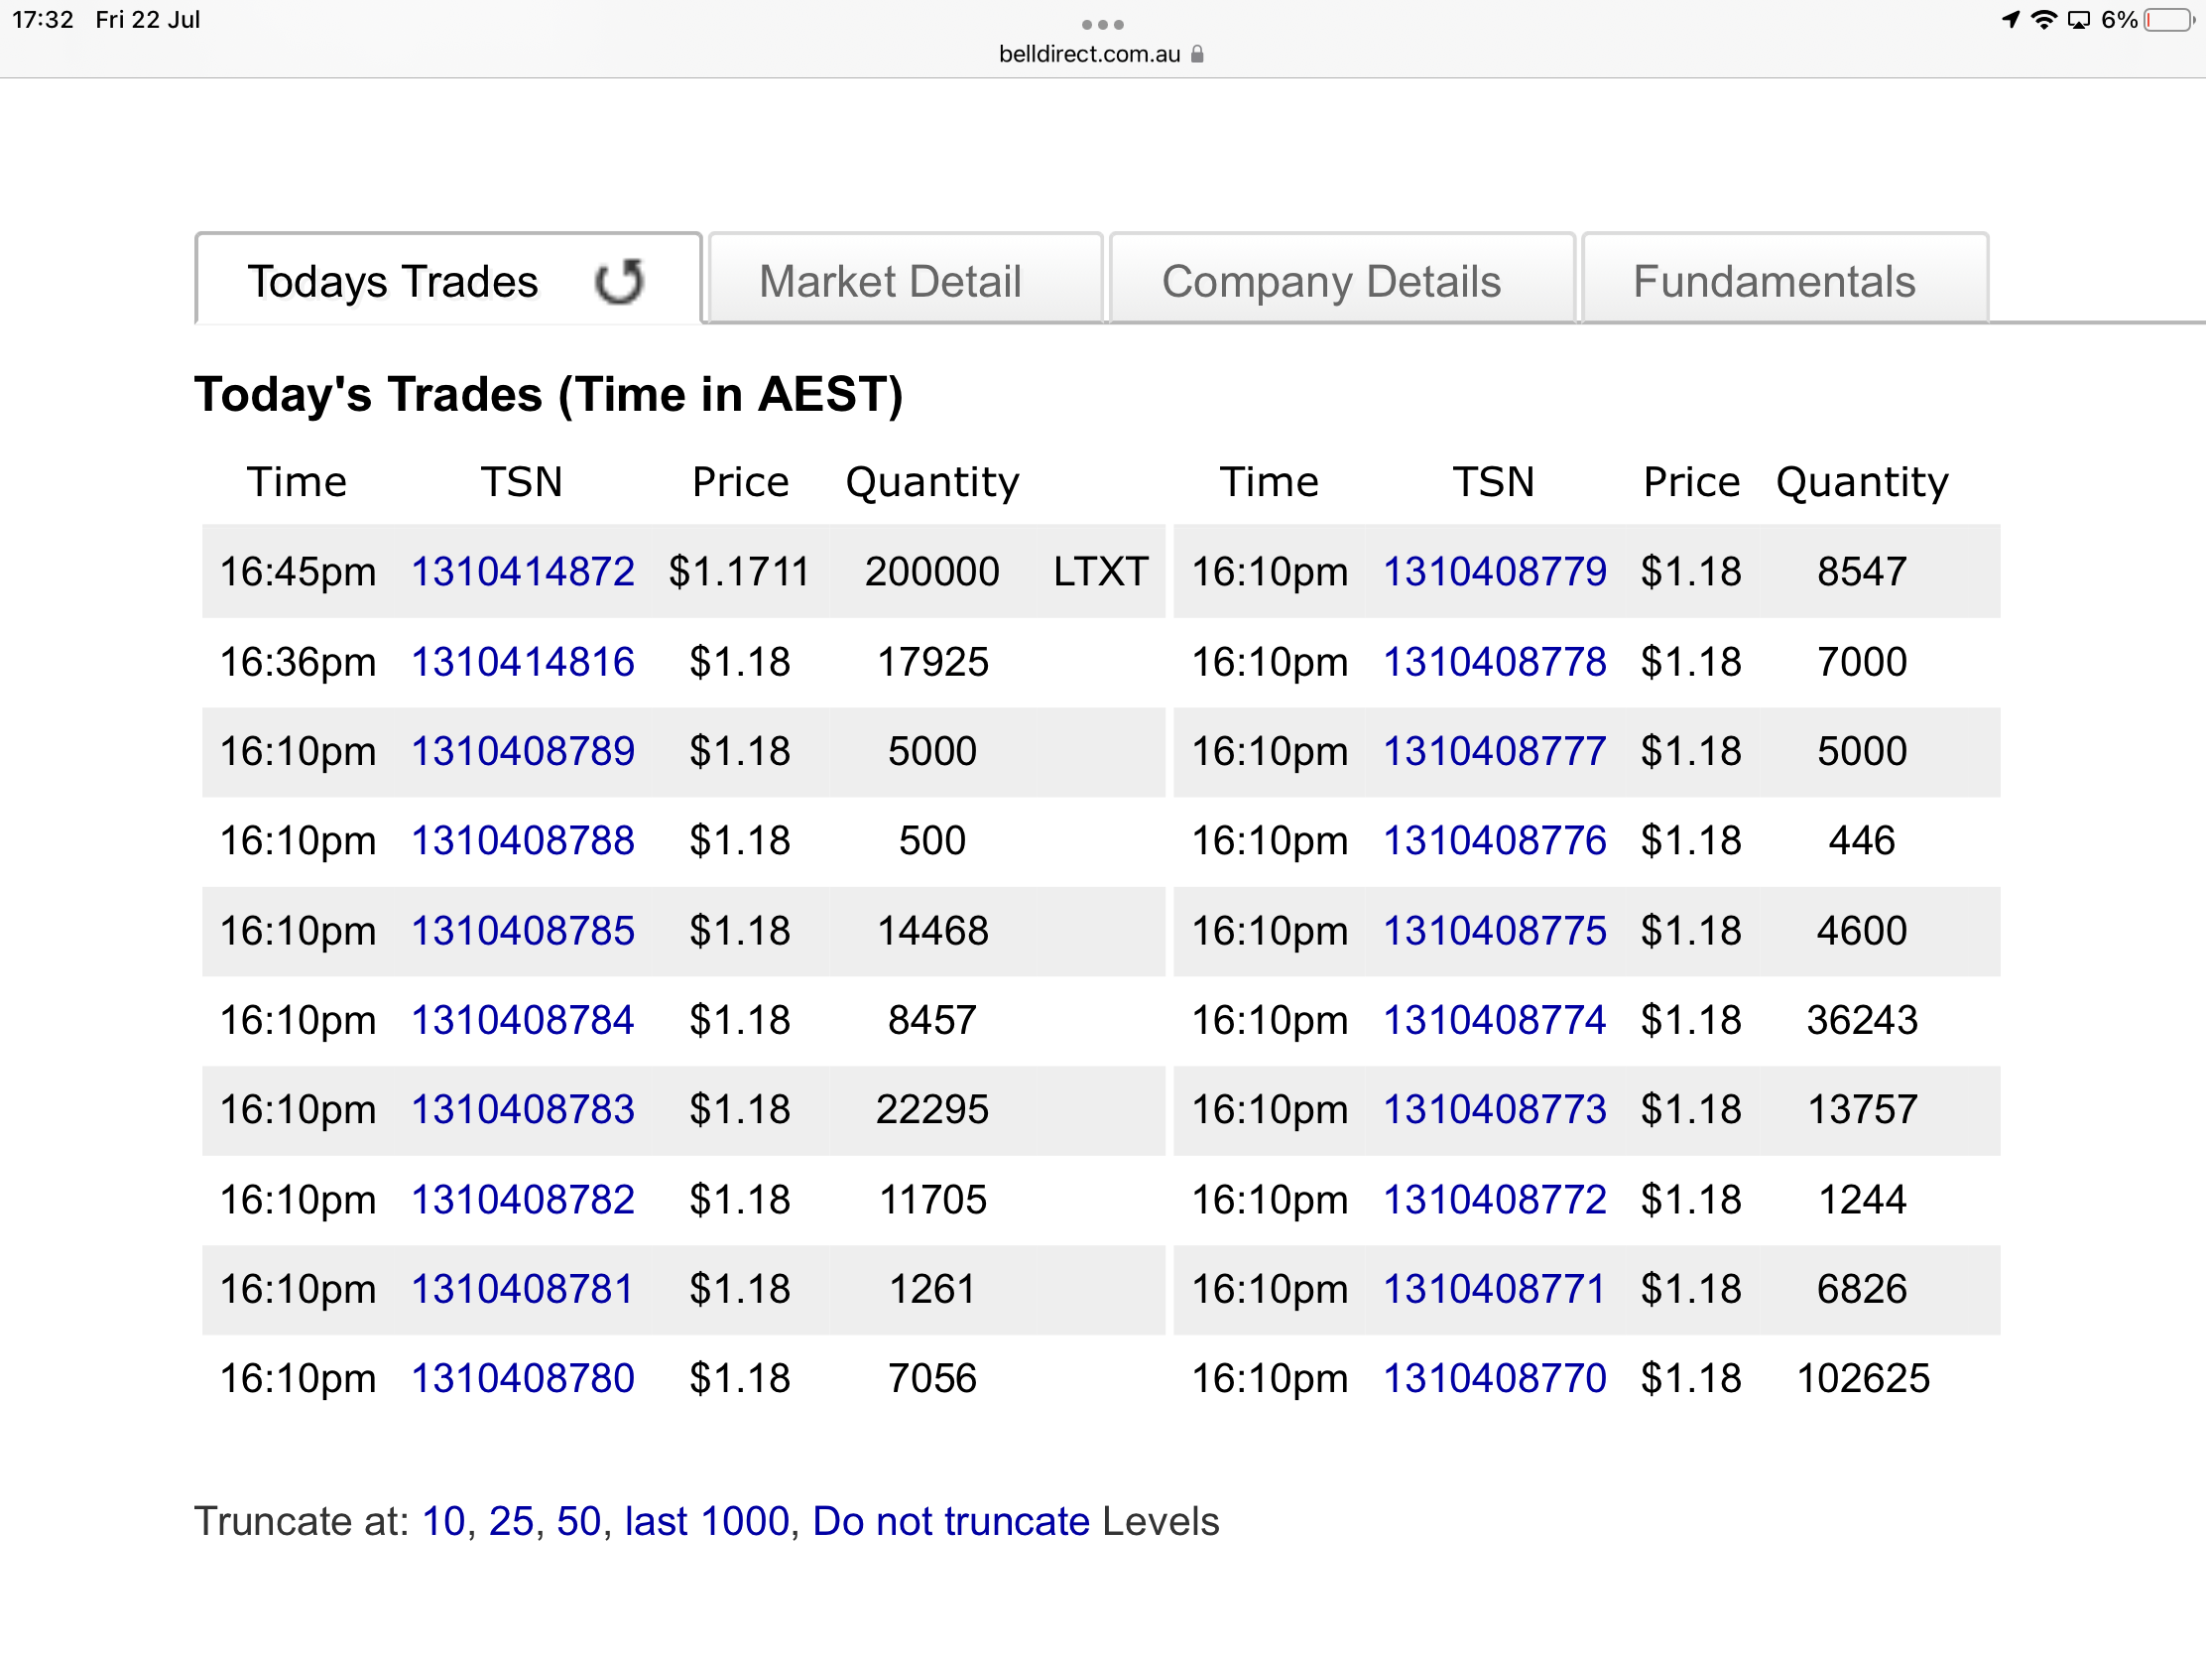This screenshot has height=1655, width=2206.
Task: Tap the battery icon in status bar
Action: pyautogui.click(x=2168, y=20)
